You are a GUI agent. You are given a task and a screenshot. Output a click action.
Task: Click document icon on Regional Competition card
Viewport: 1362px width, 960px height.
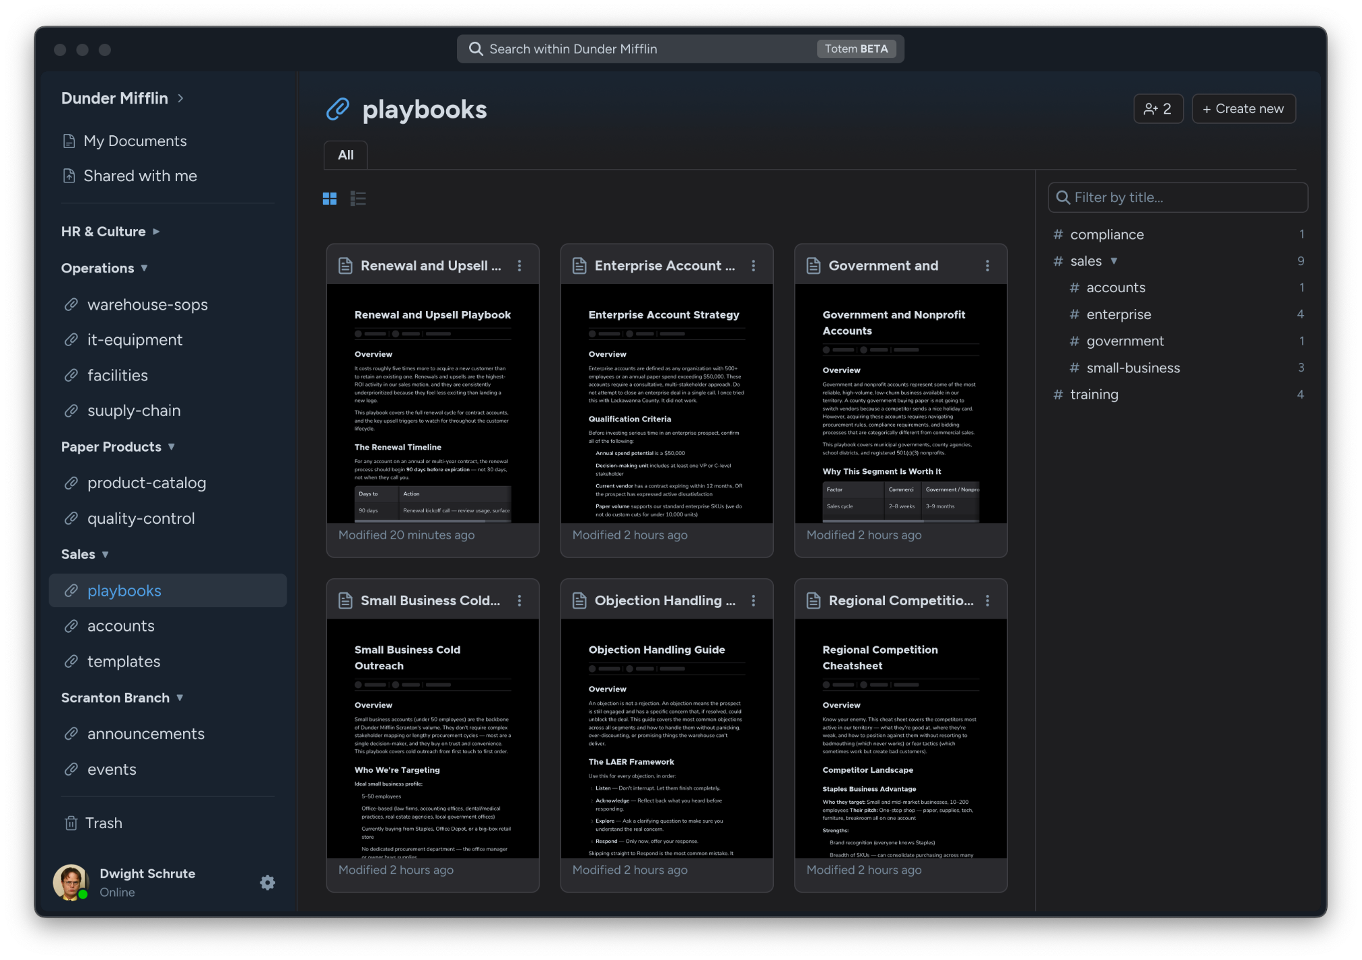(814, 601)
